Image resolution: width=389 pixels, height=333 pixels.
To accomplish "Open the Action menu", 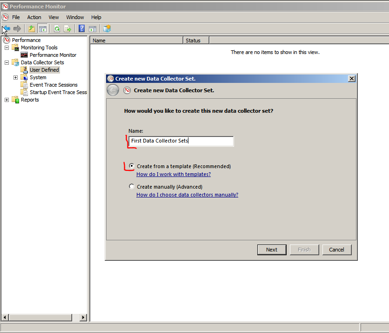I will tap(34, 17).
